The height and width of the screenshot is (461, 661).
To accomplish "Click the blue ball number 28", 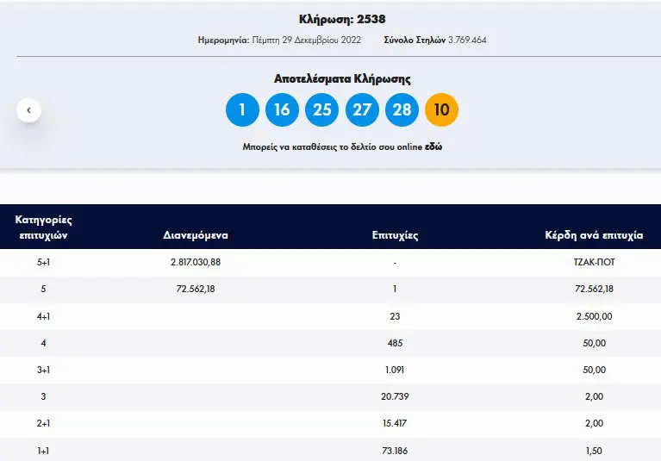I will pos(402,110).
